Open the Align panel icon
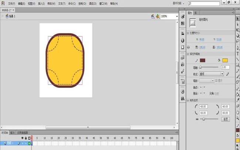The height and width of the screenshot is (150, 240). tap(183, 33)
